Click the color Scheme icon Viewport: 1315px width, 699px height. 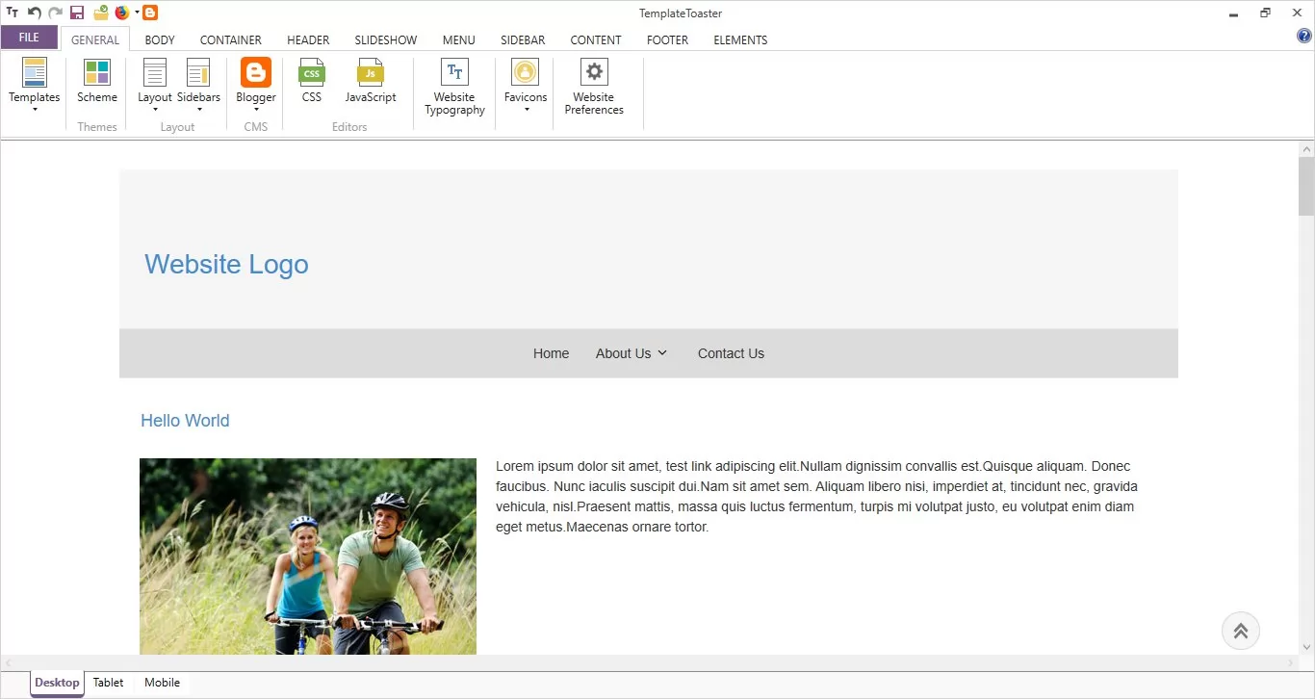pyautogui.click(x=97, y=73)
